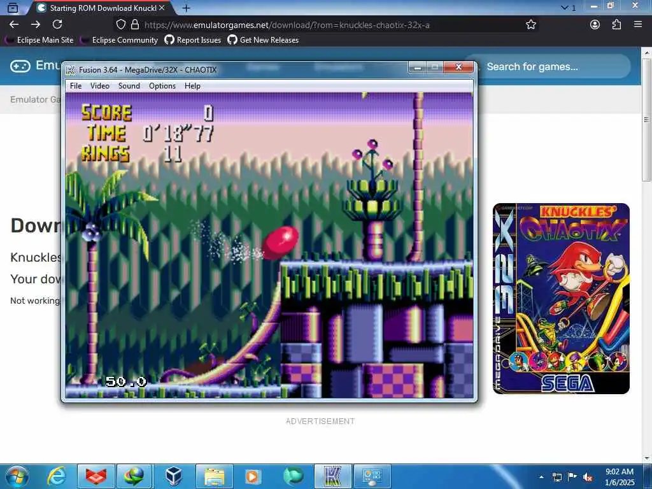Open the browser extensions puzzle icon
Viewport: 652px width, 489px height.
tap(616, 25)
